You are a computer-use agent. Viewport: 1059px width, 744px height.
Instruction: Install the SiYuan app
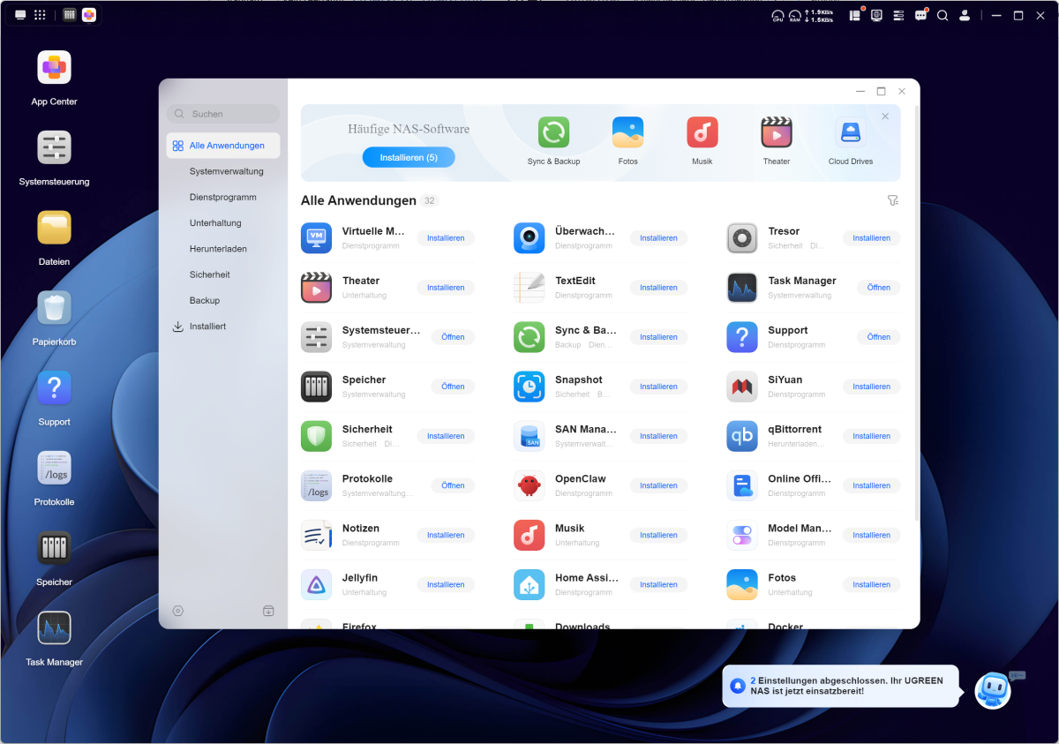(x=871, y=387)
